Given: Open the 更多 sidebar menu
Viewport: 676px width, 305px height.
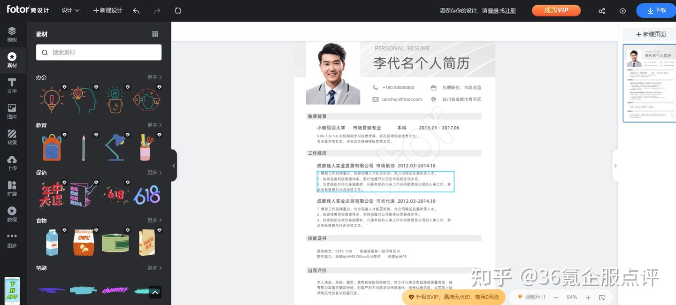Looking at the screenshot, I should (12, 240).
